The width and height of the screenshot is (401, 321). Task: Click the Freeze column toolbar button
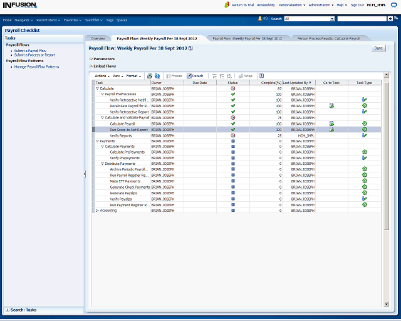(174, 76)
